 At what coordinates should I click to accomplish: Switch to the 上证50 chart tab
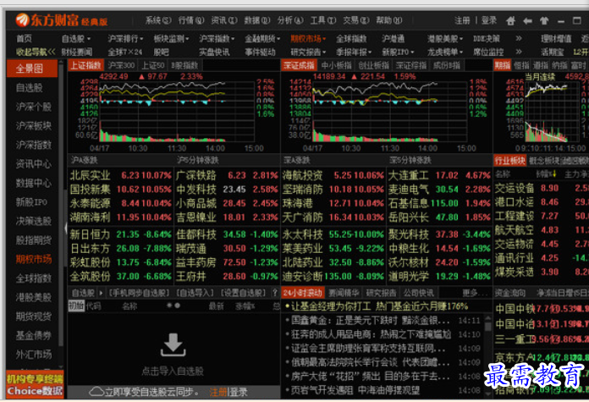(153, 65)
